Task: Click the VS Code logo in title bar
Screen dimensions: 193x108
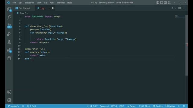Action: 8,3
